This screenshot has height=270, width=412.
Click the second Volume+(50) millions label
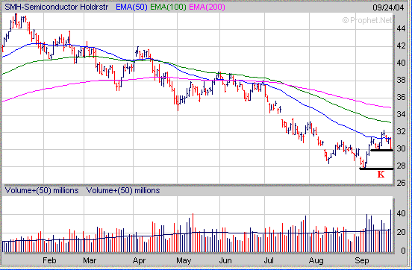[123, 190]
